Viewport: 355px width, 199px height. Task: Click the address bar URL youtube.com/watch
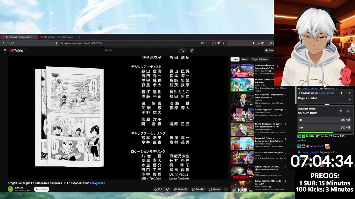[x=83, y=43]
